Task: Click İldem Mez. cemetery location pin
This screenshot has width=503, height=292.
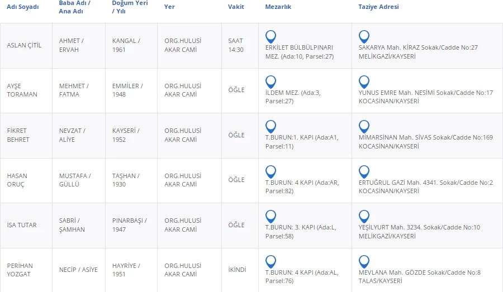Action: [271, 82]
